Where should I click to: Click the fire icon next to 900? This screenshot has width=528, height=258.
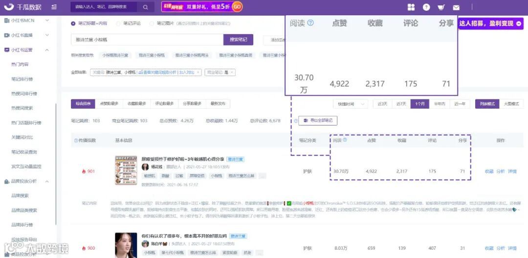click(84, 248)
